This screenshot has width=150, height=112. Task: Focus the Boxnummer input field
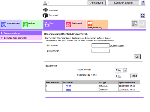100,45
